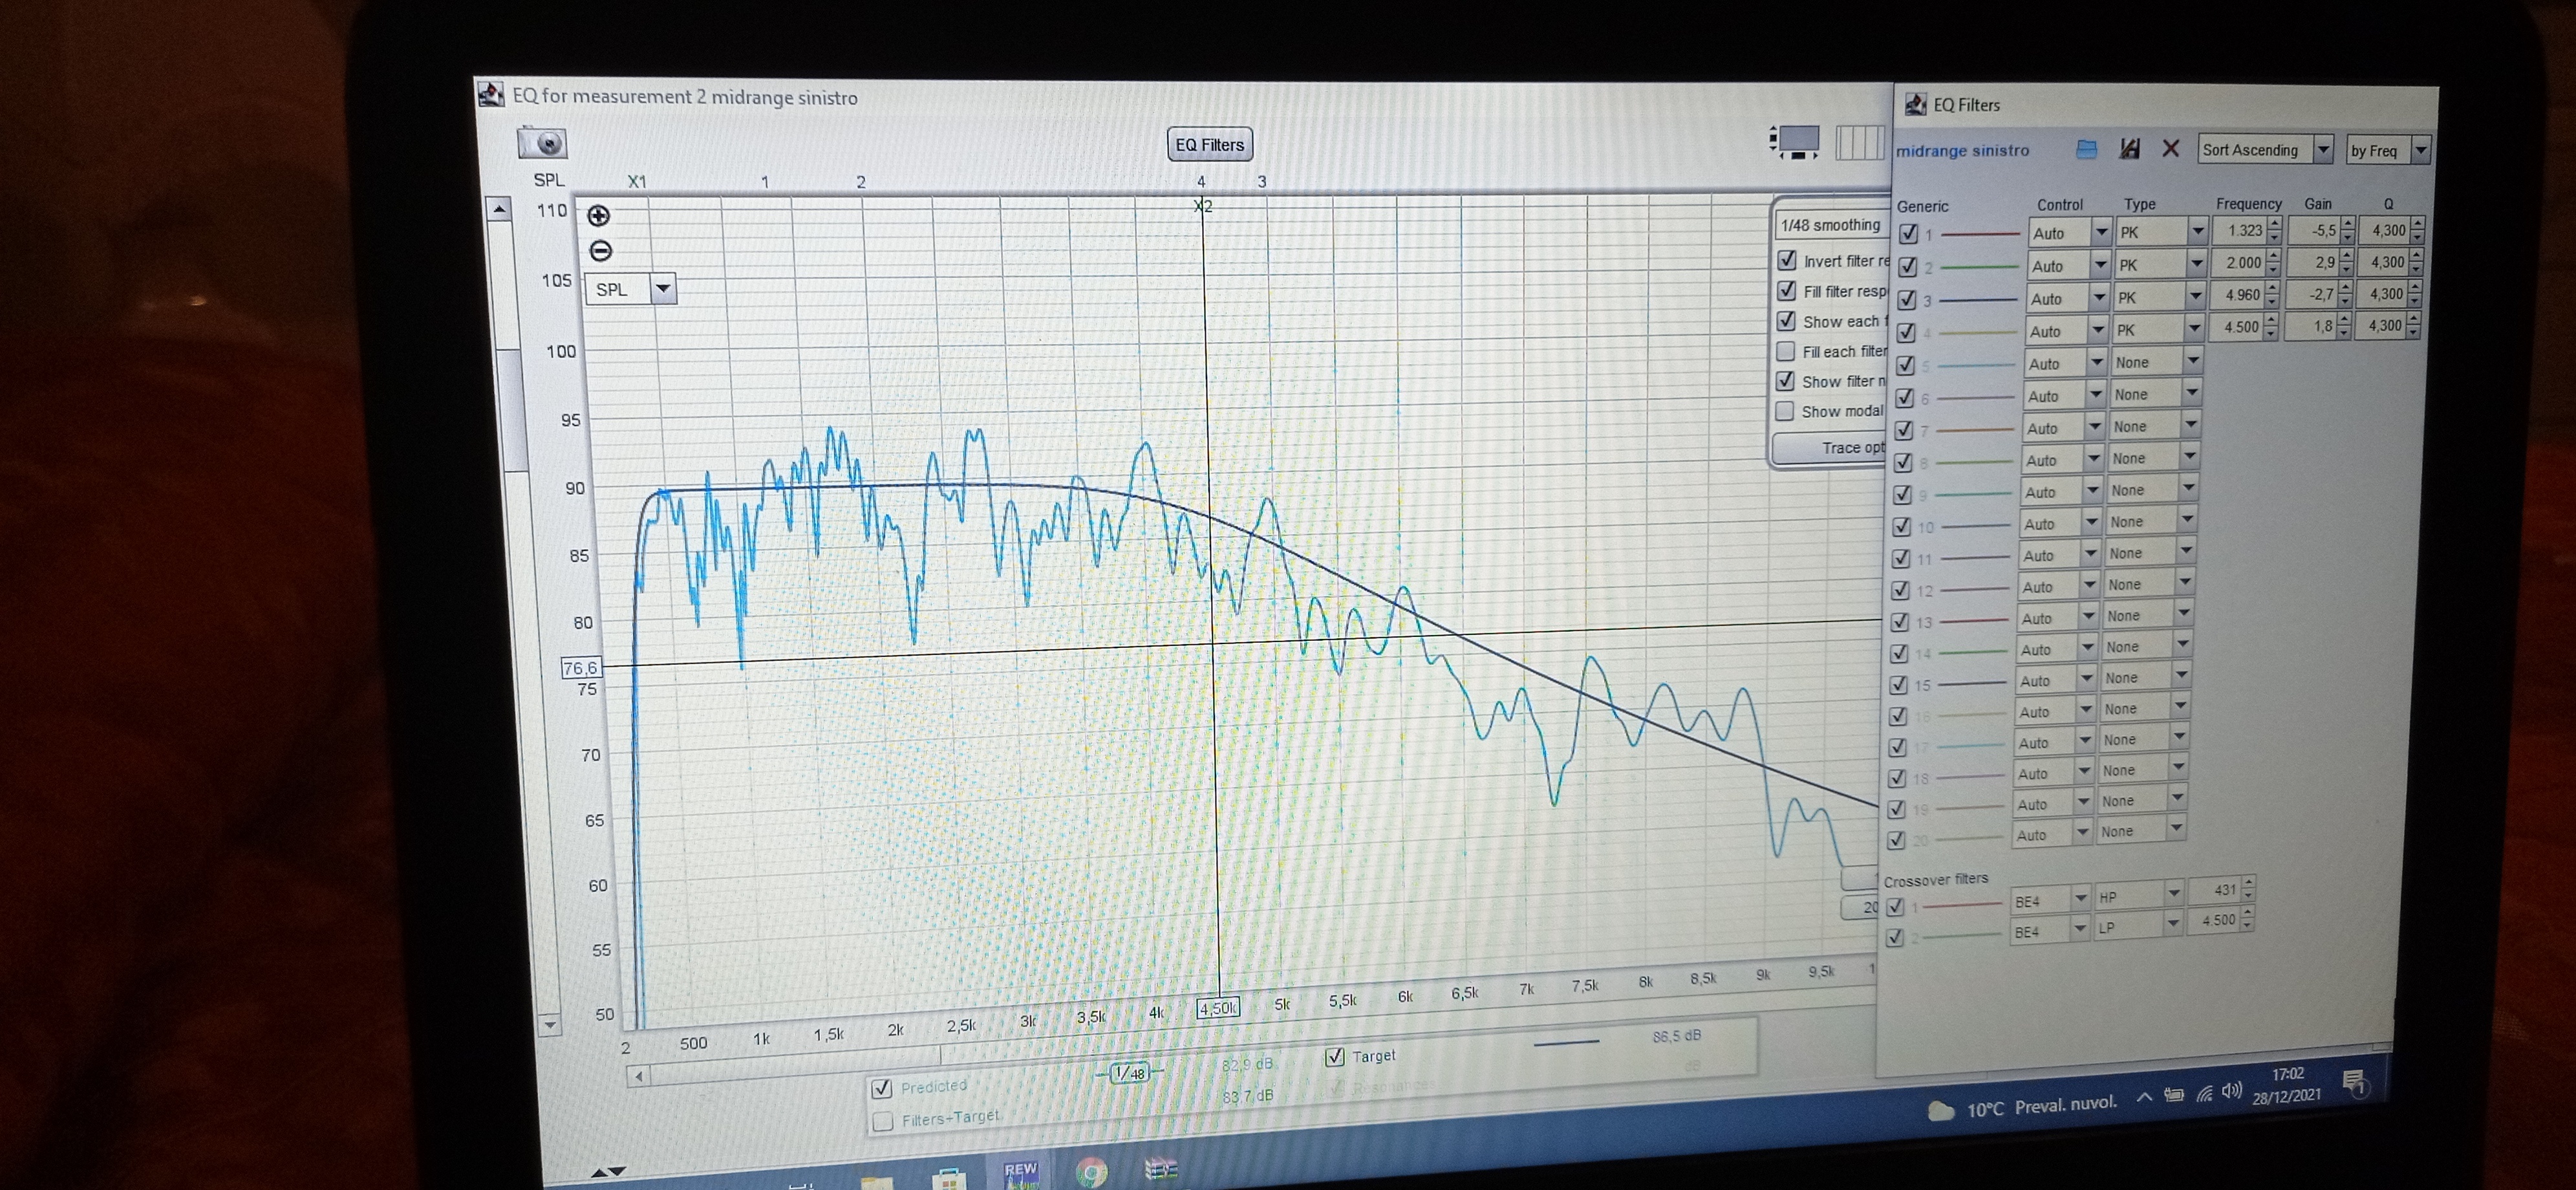
Task: Toggle the Target trace checkbox
Action: 1334,1056
